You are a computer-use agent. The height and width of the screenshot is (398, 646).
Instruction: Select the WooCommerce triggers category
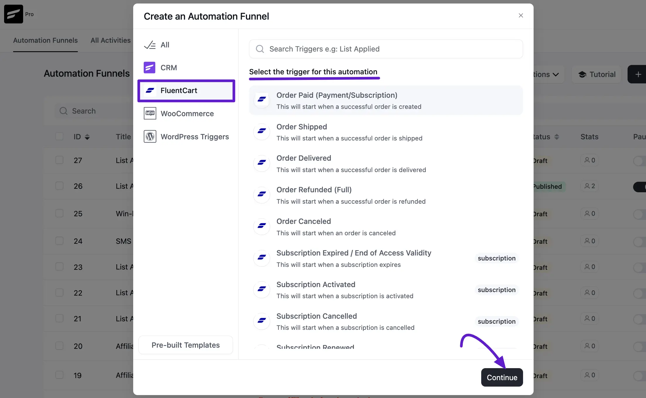(186, 114)
